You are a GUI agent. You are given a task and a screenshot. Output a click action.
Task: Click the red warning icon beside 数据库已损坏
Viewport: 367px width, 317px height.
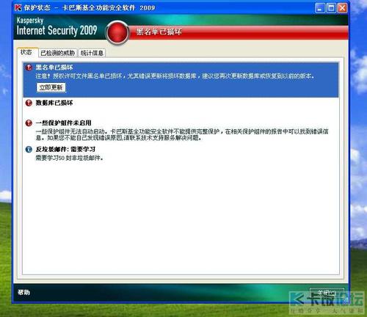29,103
